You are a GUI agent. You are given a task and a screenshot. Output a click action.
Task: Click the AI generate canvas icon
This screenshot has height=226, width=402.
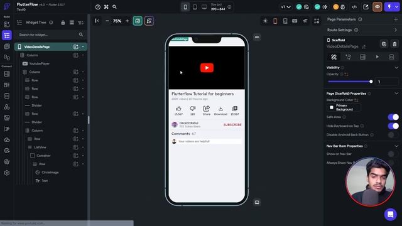click(149, 21)
